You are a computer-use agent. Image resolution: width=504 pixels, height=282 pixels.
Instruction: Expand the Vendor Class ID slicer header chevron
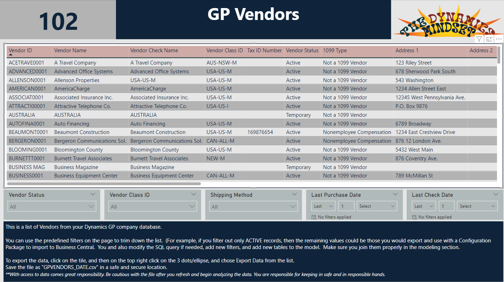pyautogui.click(x=194, y=194)
